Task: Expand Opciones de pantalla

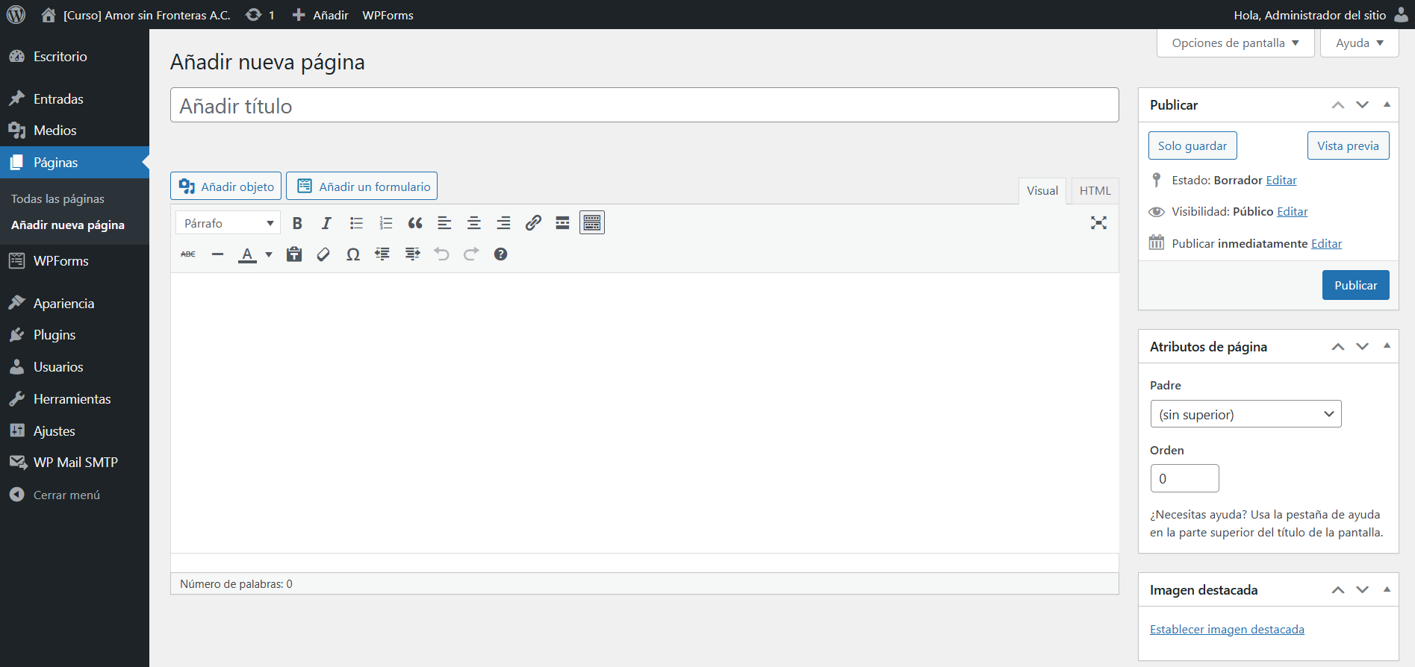Action: tap(1235, 43)
